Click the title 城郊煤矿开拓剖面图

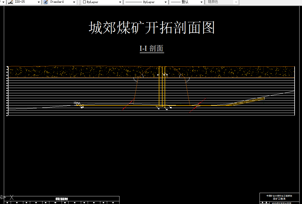152,27
